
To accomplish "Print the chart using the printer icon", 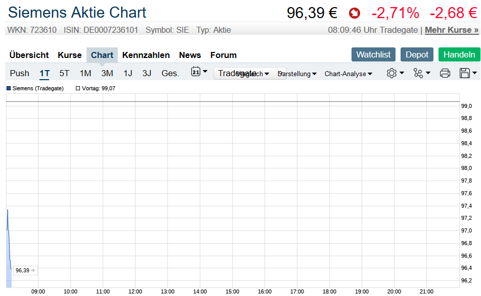I will coord(445,73).
